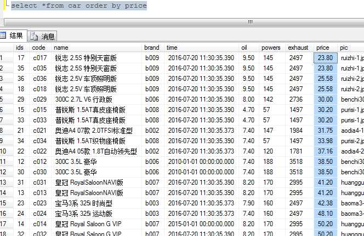Click name cell 宝马3系 325i 运动版
Screen dimensions: 364x236
pyautogui.click(x=97, y=214)
